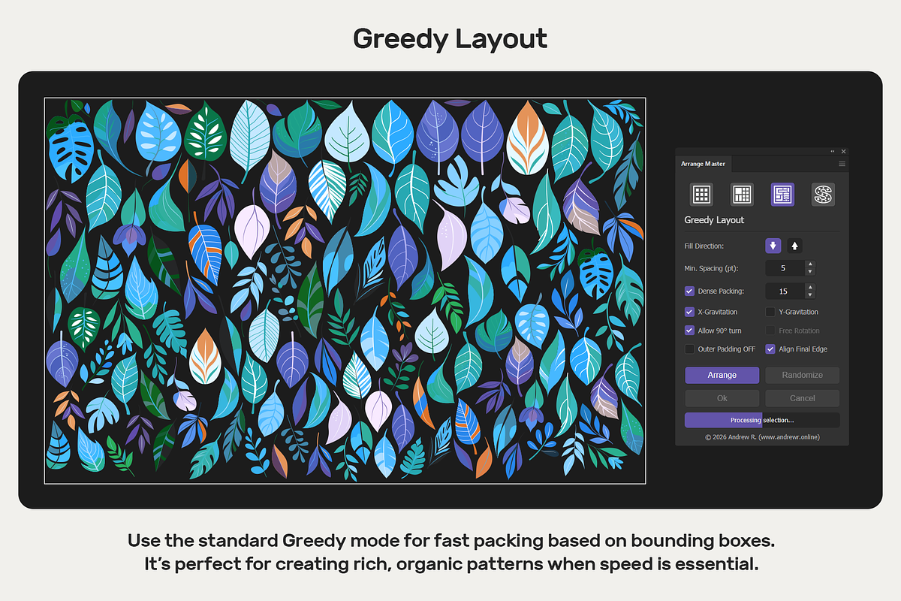Click the disabled Free Rotation checkbox
This screenshot has width=901, height=601.
770,331
